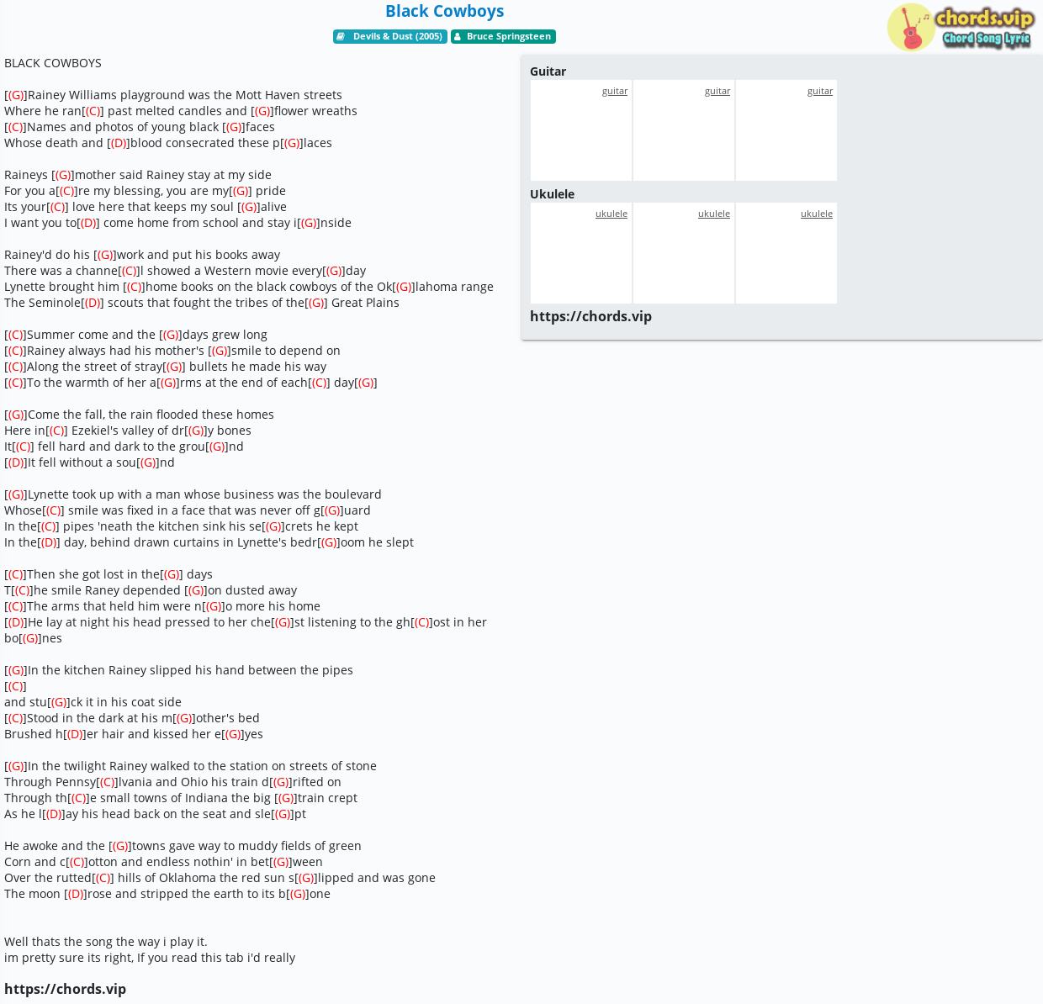Click the person icon in the artist tag
The image size is (1043, 1004).
click(458, 36)
